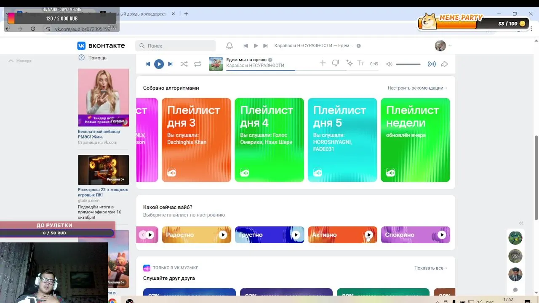Image resolution: width=539 pixels, height=303 pixels.
Task: Click previous track in audio player bar
Action: (148, 64)
